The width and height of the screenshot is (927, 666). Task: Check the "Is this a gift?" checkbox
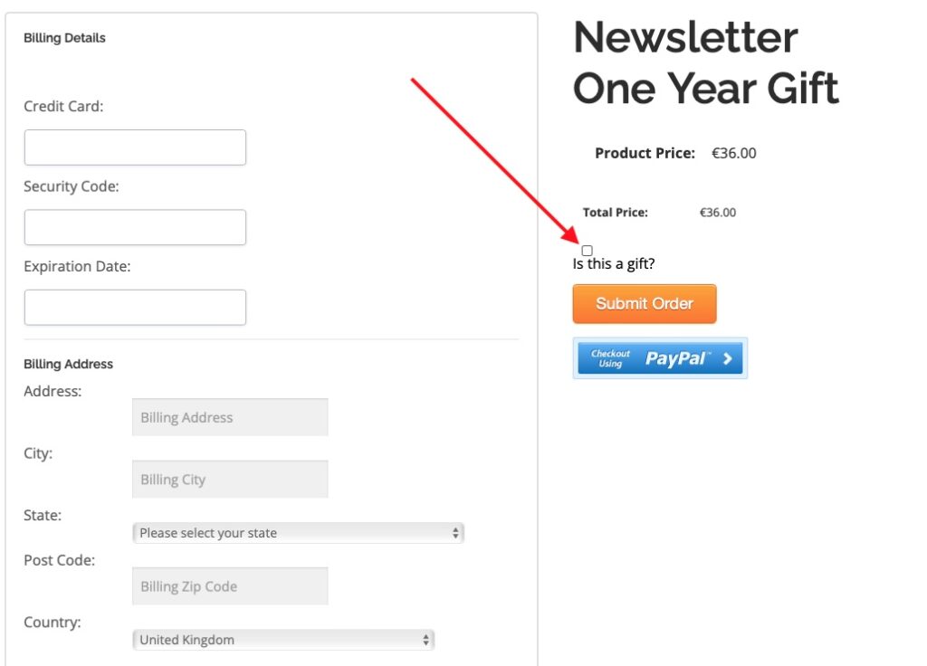[588, 251]
